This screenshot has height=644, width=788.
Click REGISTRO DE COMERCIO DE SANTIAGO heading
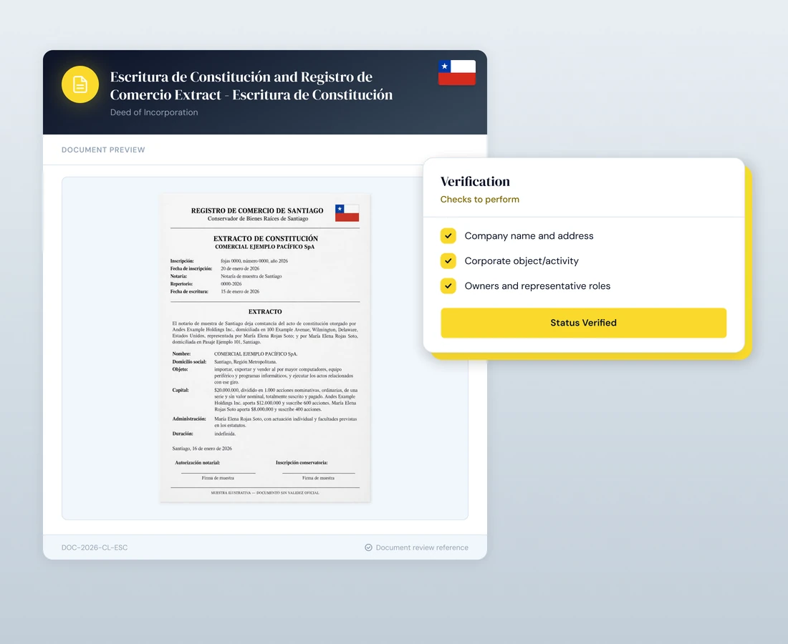[257, 210]
